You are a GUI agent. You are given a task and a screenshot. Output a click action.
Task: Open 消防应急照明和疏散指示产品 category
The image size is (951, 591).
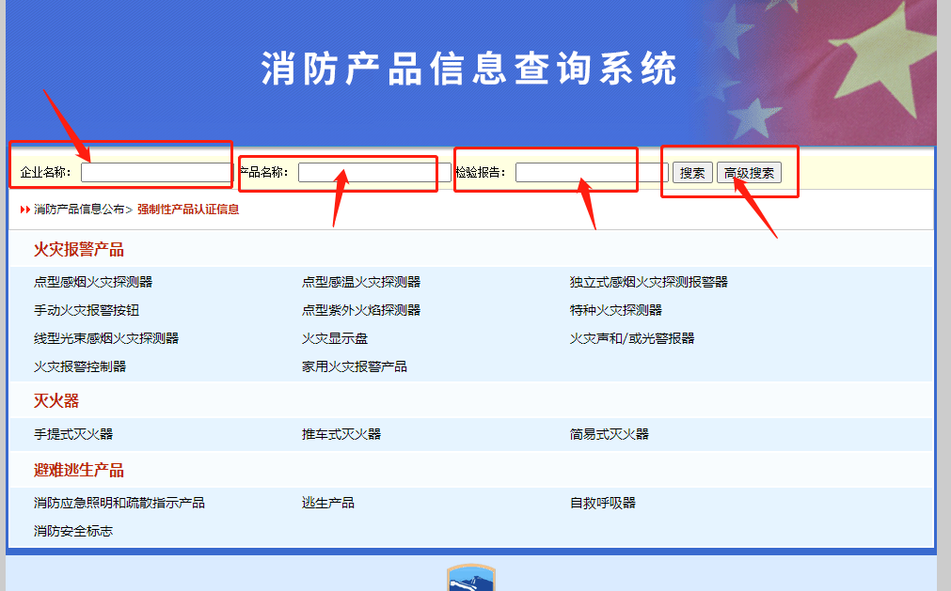click(x=122, y=503)
